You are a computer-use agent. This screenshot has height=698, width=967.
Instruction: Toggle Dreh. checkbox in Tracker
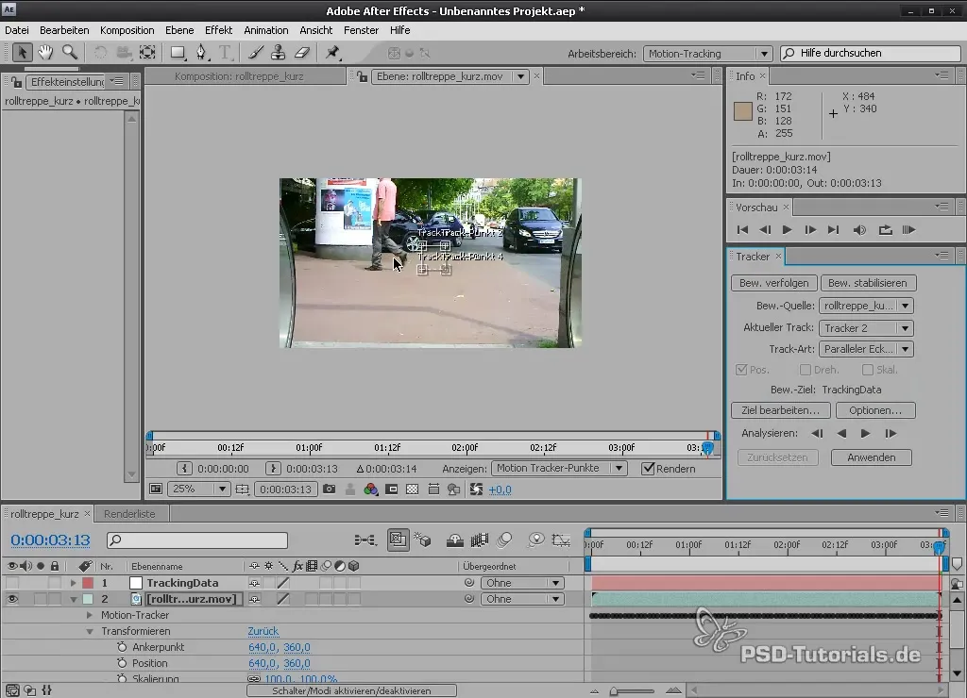(805, 370)
